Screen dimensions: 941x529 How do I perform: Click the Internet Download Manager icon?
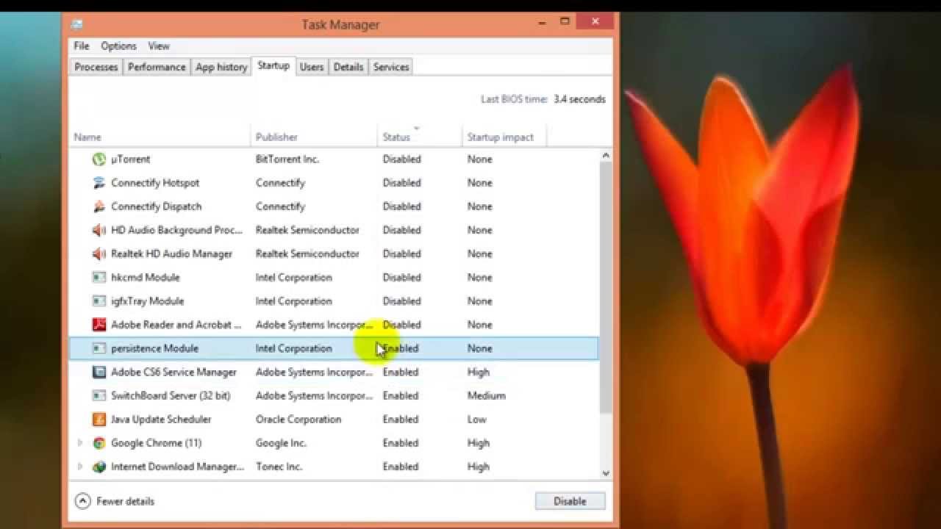click(99, 467)
